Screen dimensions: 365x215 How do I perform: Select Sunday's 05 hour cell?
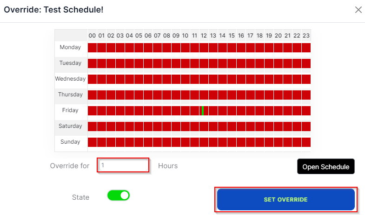tap(139, 142)
